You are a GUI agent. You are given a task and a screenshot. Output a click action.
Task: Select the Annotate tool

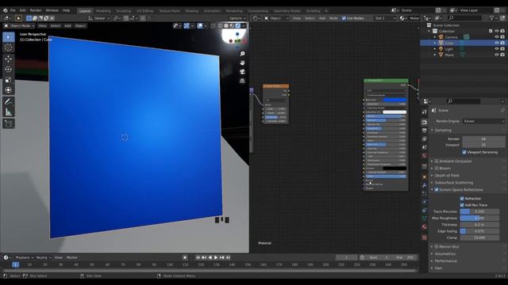tap(9, 101)
